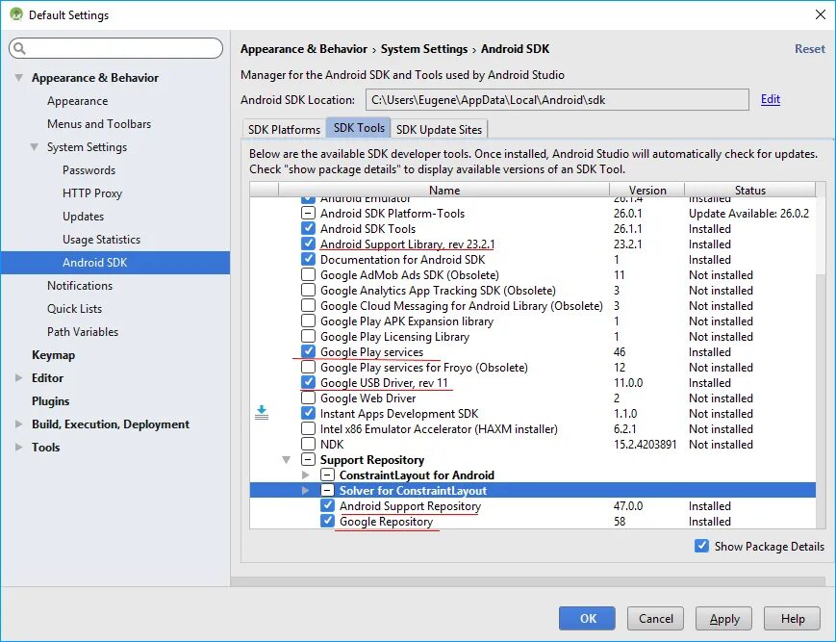Click the Help button
836x642 pixels.
pyautogui.click(x=793, y=619)
